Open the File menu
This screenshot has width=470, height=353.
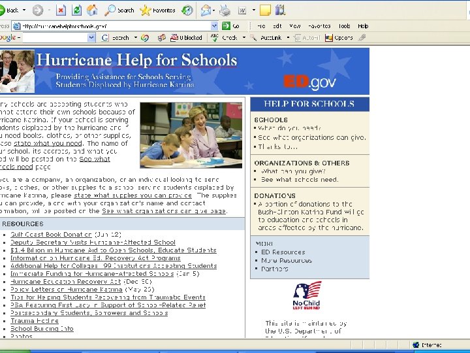[x=261, y=26]
